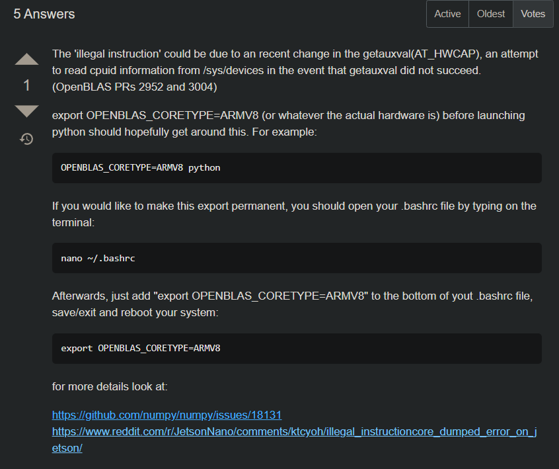The height and width of the screenshot is (469, 559).
Task: Select the Votes sort tab
Action: pos(533,13)
